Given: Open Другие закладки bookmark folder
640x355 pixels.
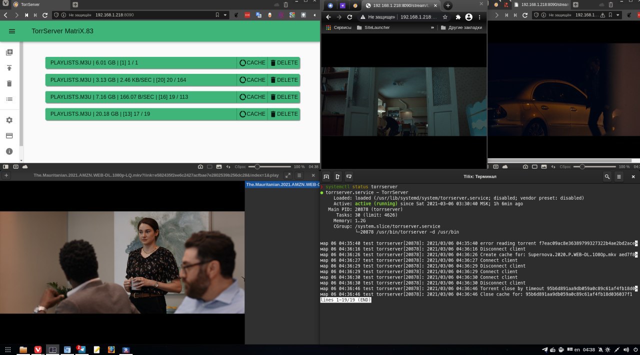Looking at the screenshot, I should coord(461,27).
